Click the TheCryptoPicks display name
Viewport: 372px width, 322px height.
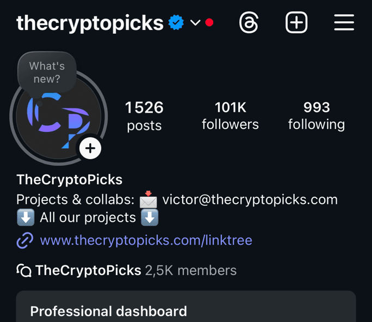[x=70, y=179]
